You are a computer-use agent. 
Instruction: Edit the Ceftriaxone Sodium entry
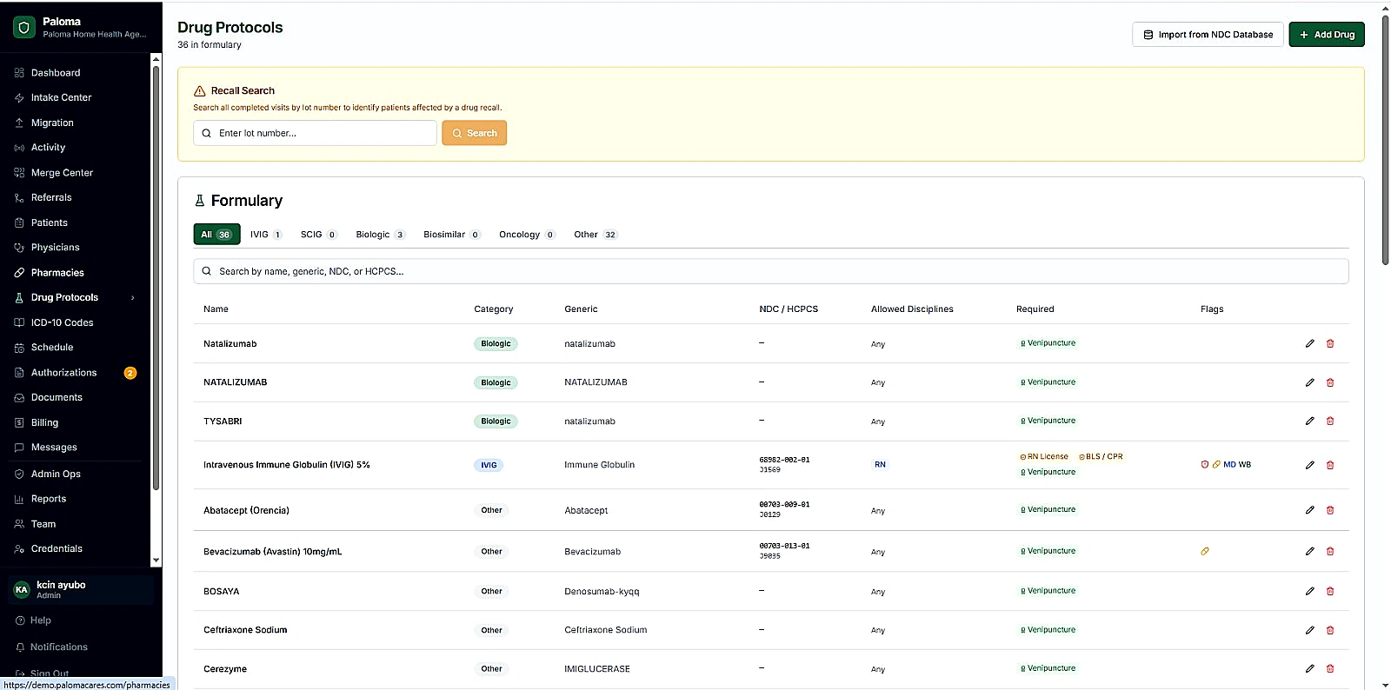[x=1309, y=630]
